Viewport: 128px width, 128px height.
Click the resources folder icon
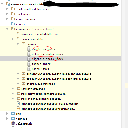13,29
